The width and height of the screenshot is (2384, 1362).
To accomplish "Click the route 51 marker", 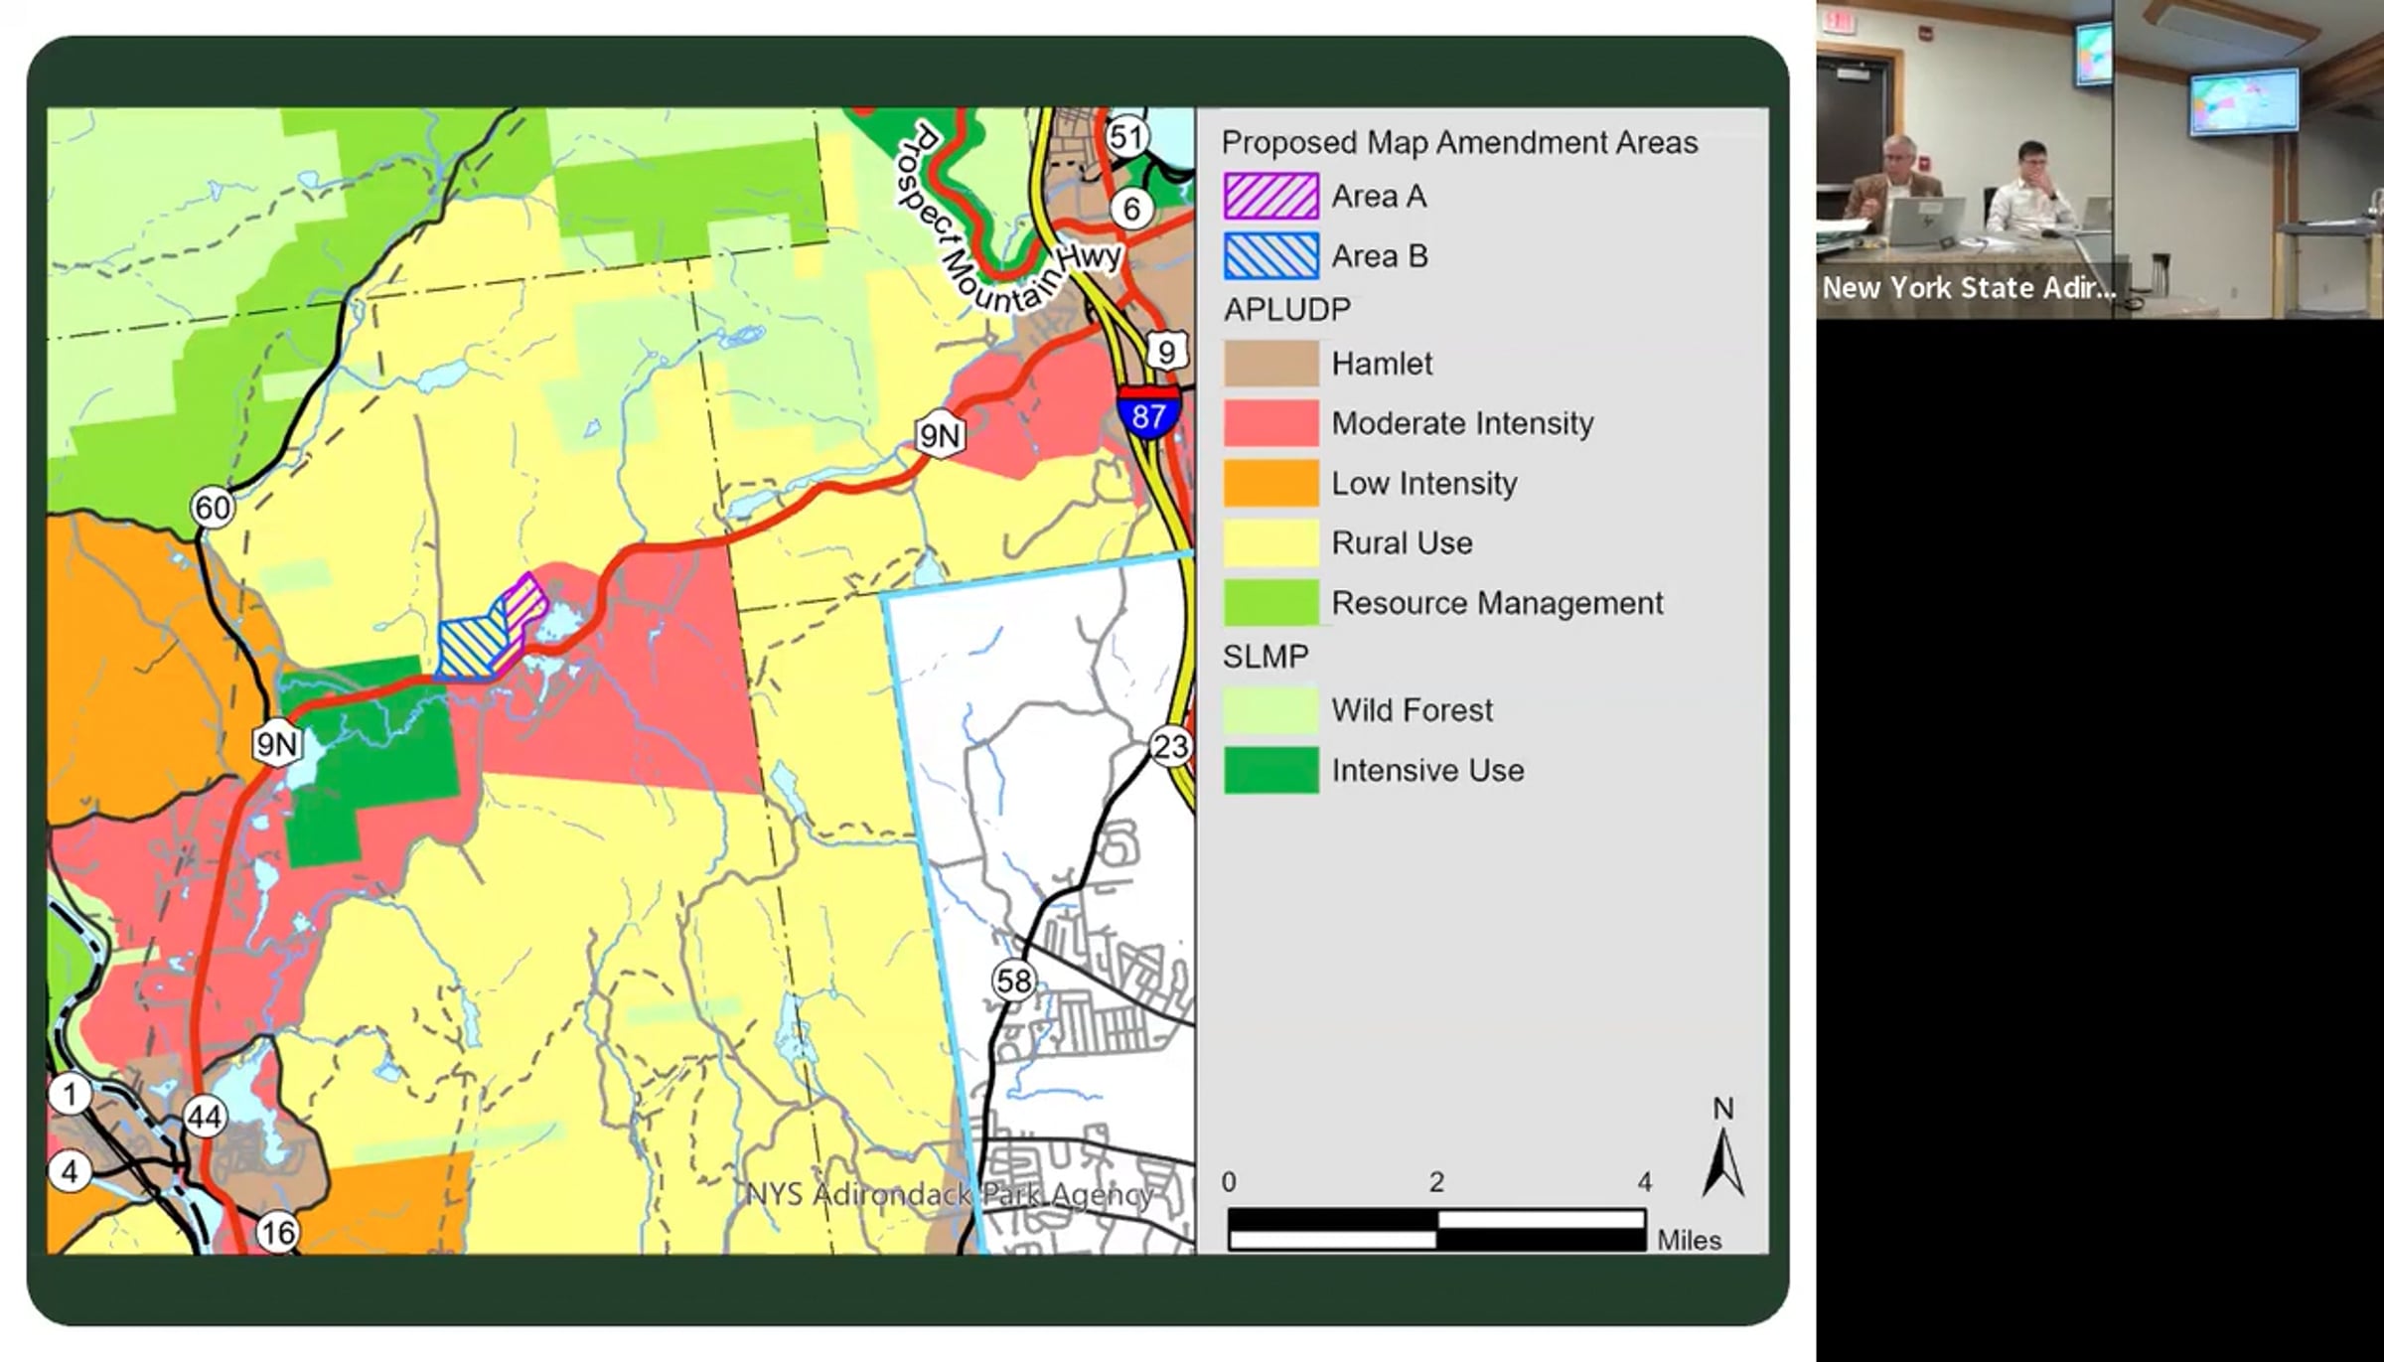I will coord(1126,136).
